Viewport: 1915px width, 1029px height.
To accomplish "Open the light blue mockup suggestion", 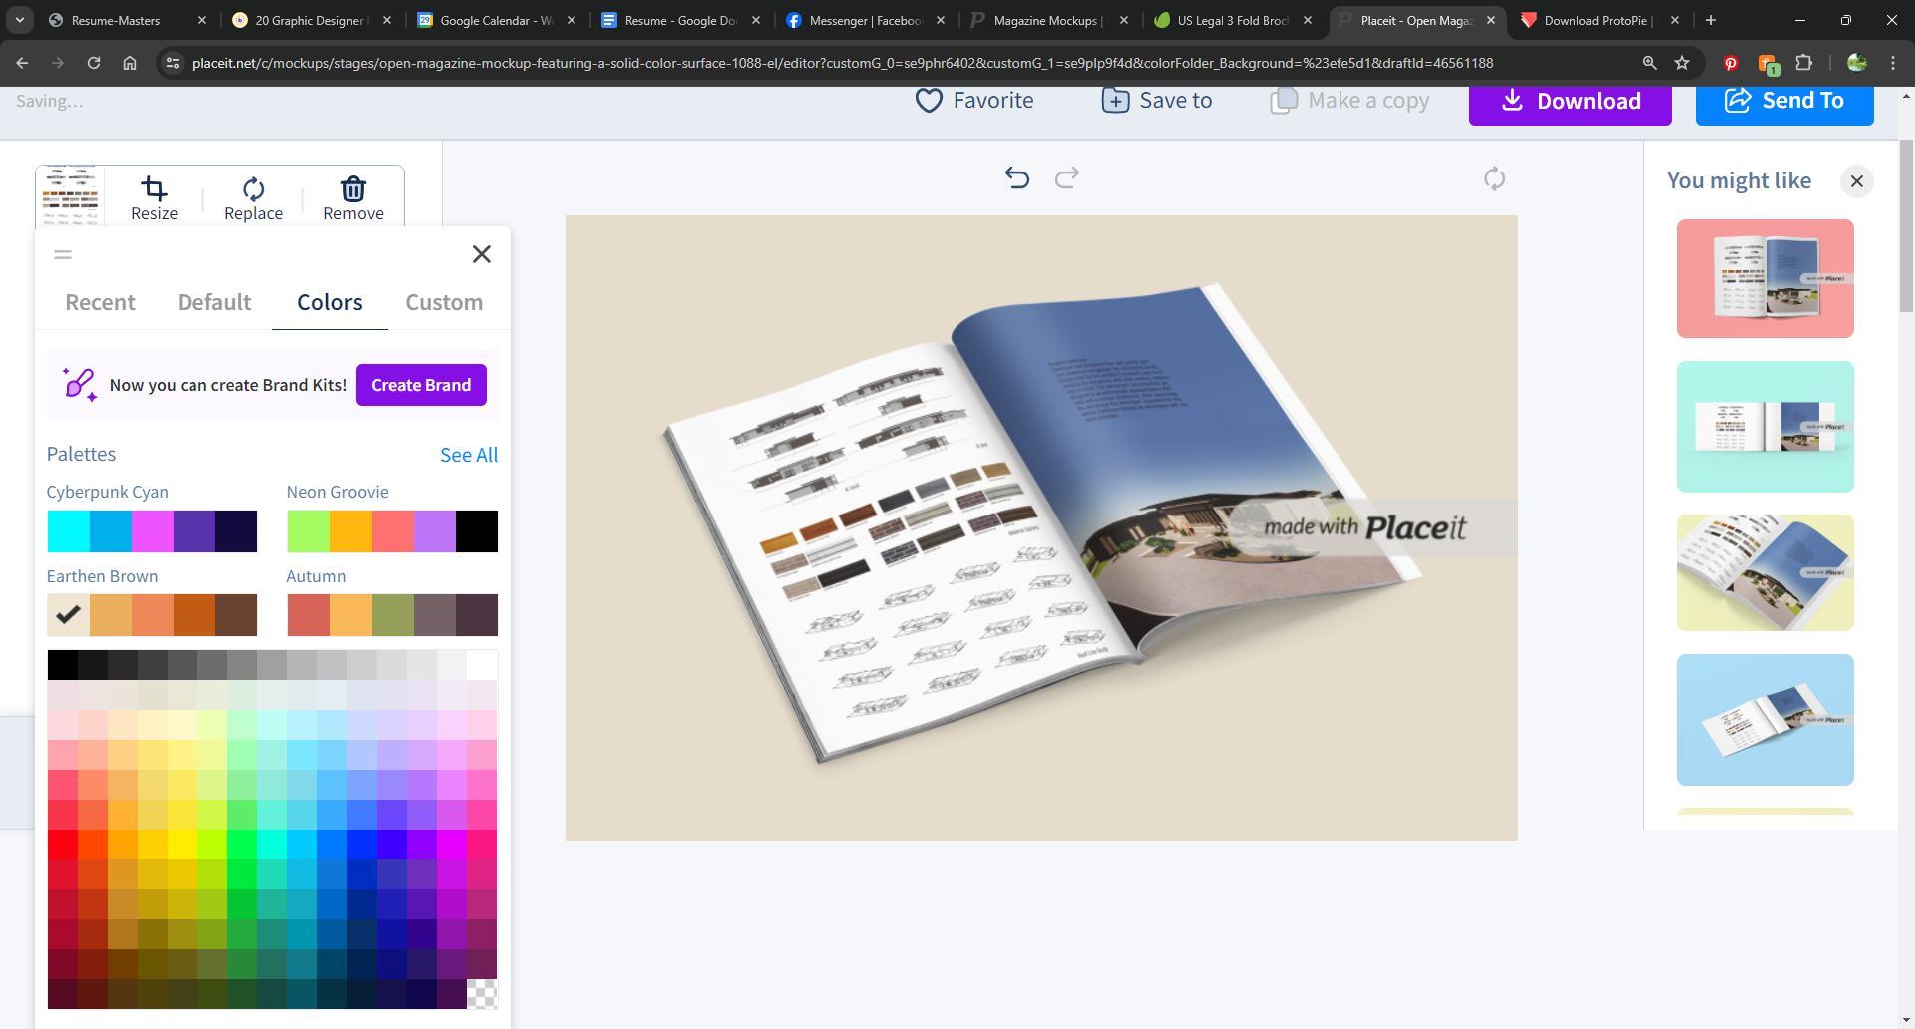I will tap(1764, 720).
